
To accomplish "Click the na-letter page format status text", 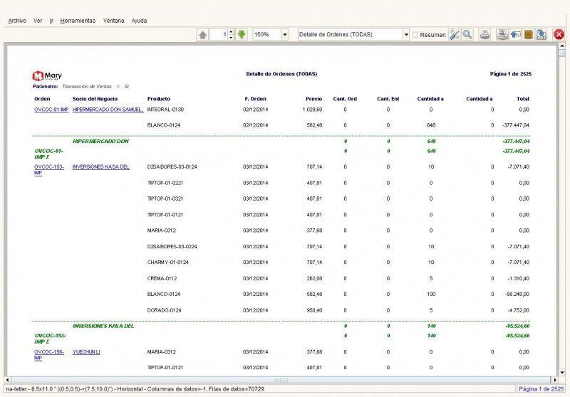I will [x=135, y=389].
